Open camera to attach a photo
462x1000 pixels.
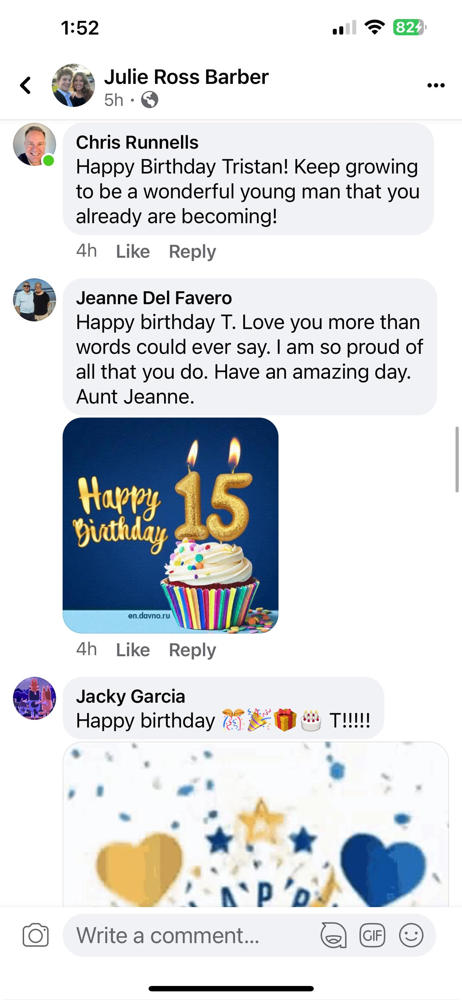point(36,935)
